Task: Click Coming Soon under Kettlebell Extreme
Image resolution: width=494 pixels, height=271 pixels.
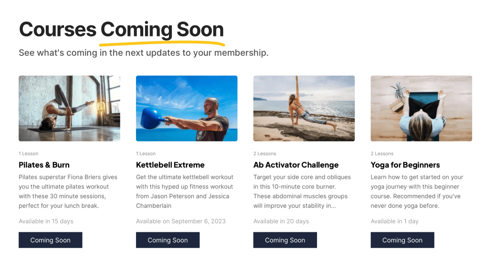Action: [168, 240]
